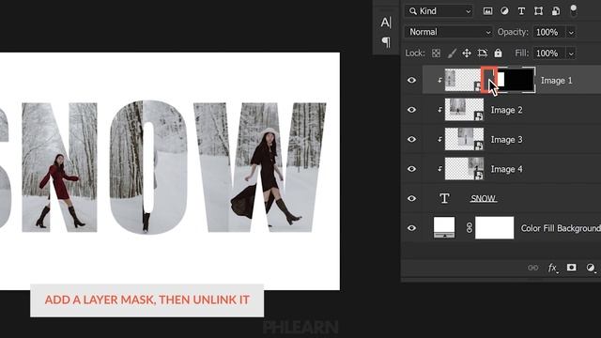Click the Color Fill Background color swatch thumbnail

tap(444, 227)
